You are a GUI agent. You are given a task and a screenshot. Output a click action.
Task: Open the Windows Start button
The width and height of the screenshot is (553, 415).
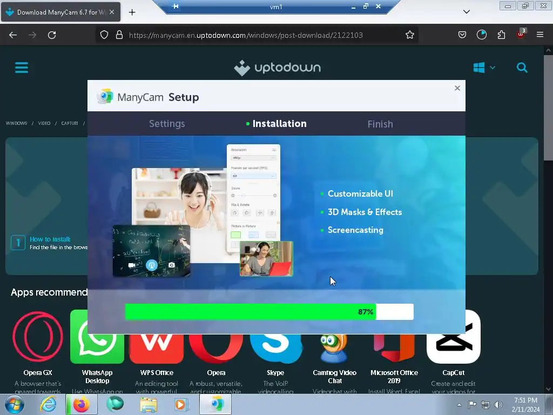(x=15, y=404)
